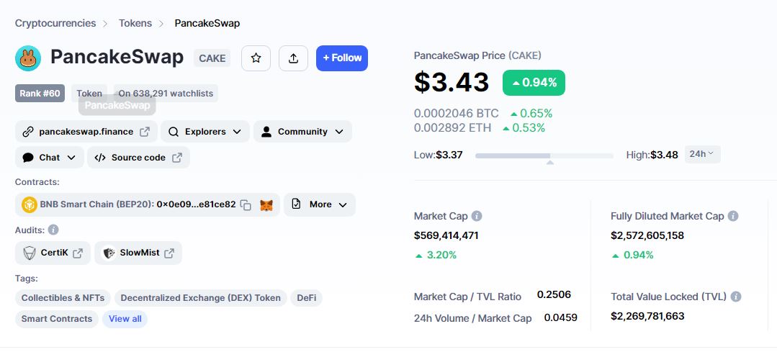Screen dimensions: 777x352
Task: Add PancakeSwap to watchlist with star icon
Action: [256, 58]
